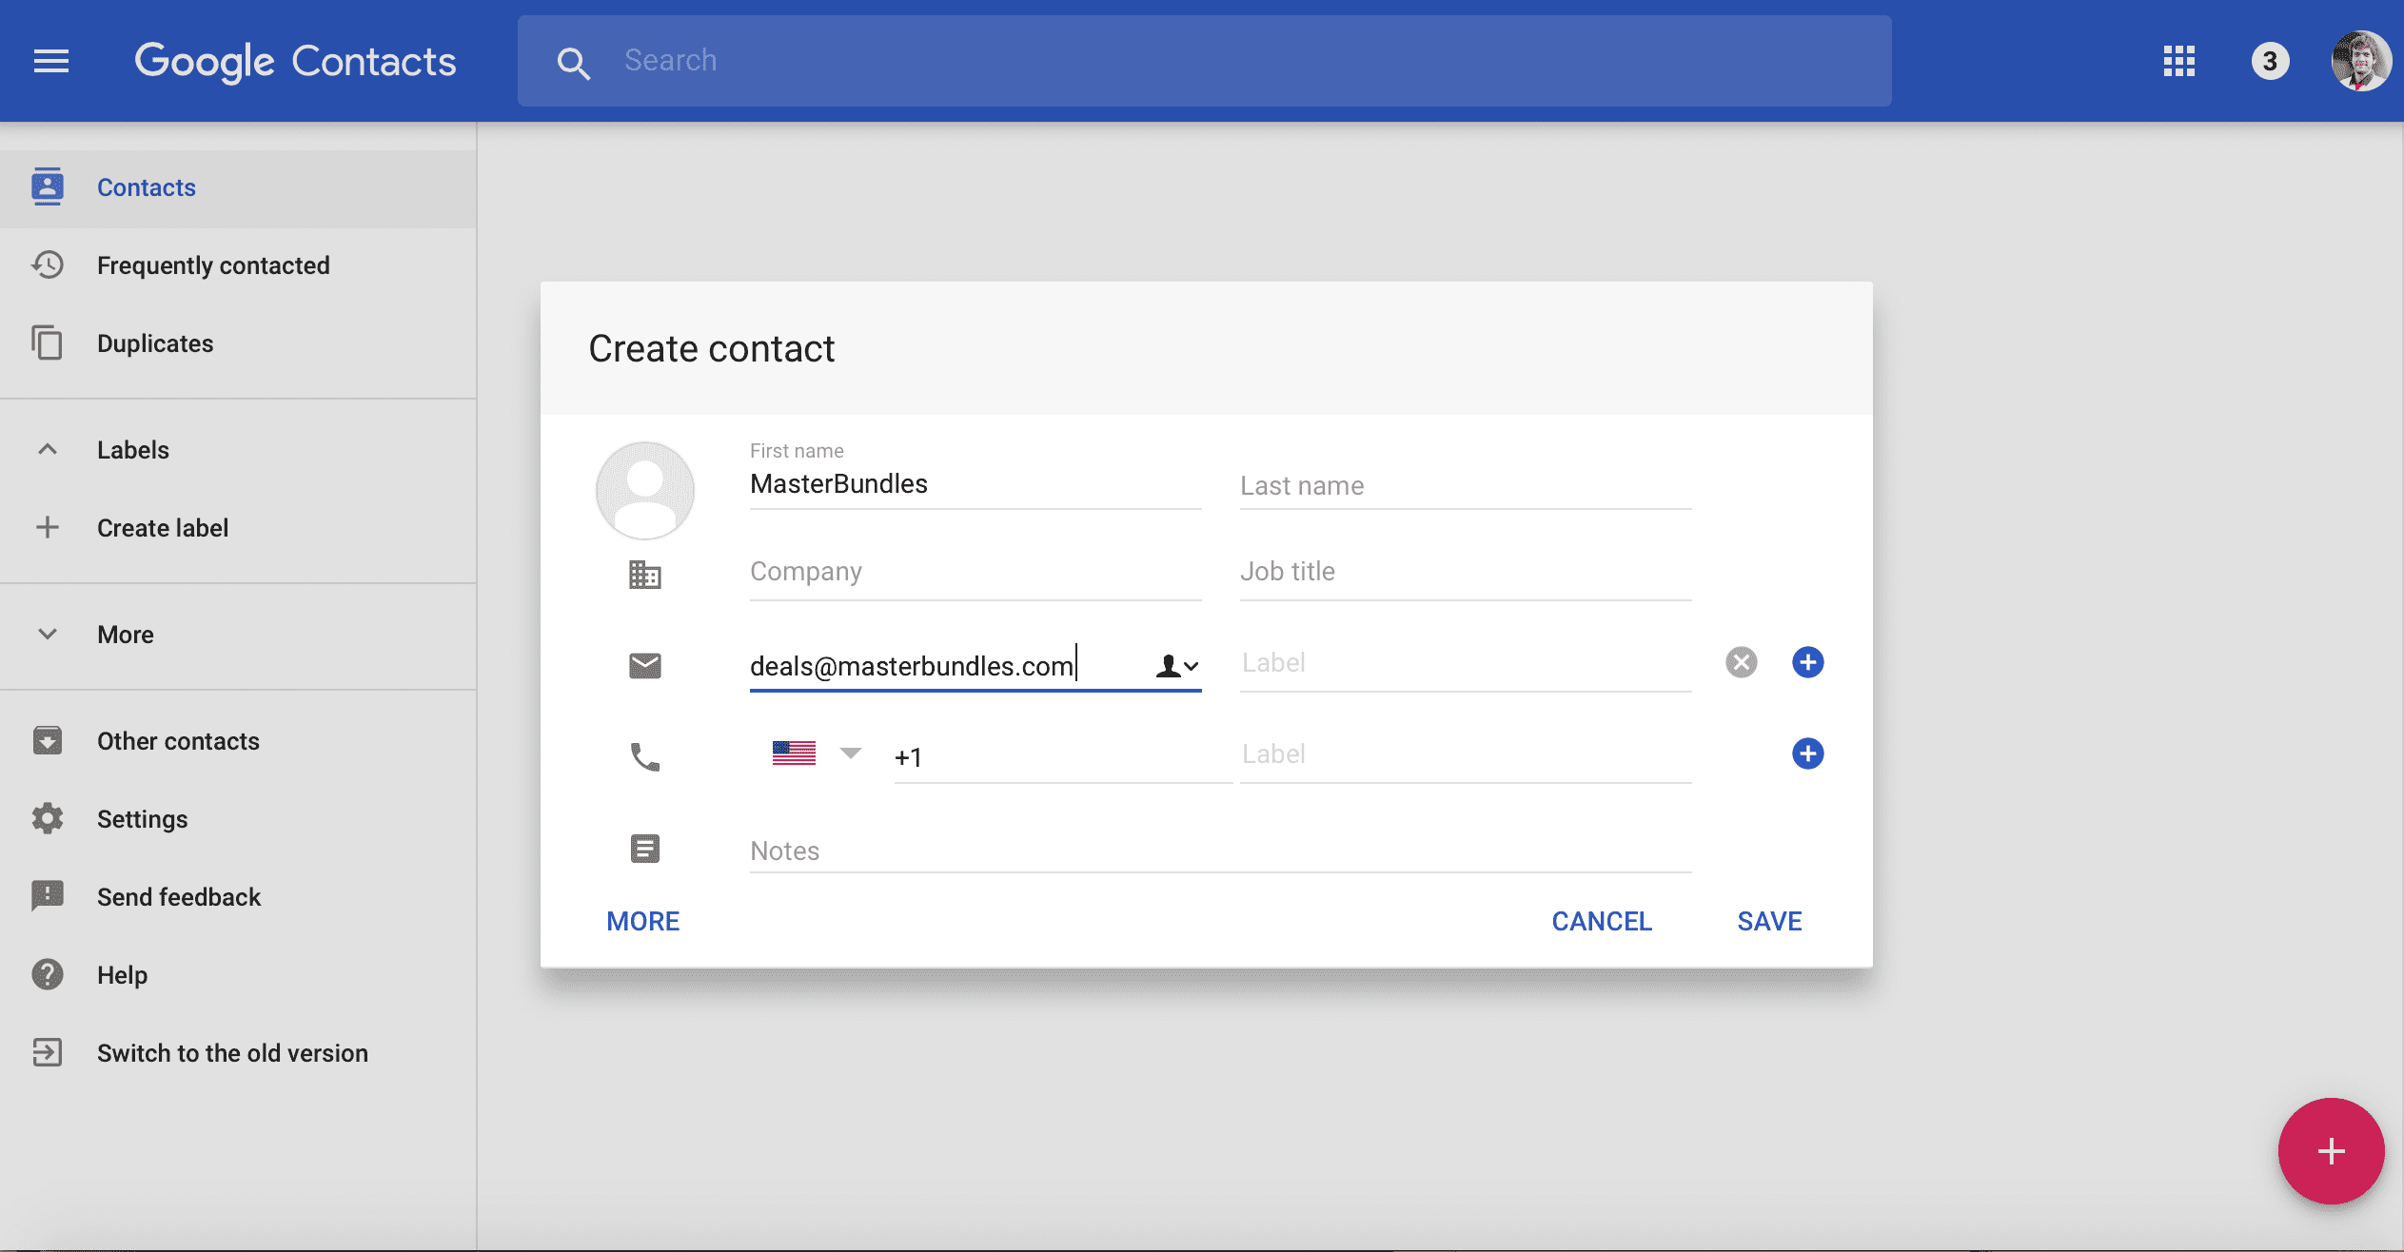Select Contacts in the sidebar

238,187
